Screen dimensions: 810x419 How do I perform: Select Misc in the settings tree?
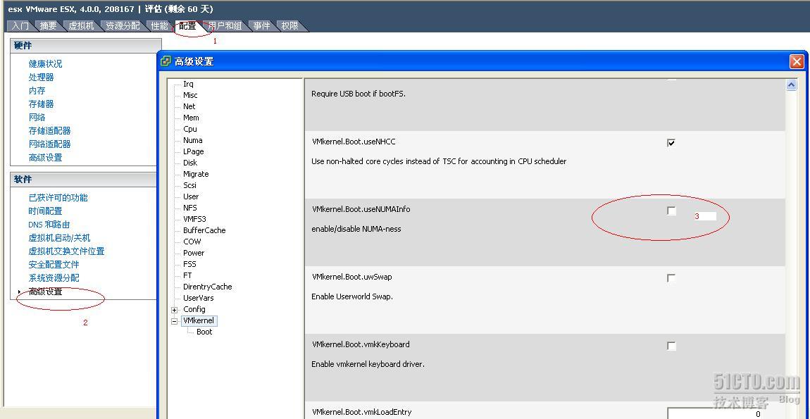[190, 95]
